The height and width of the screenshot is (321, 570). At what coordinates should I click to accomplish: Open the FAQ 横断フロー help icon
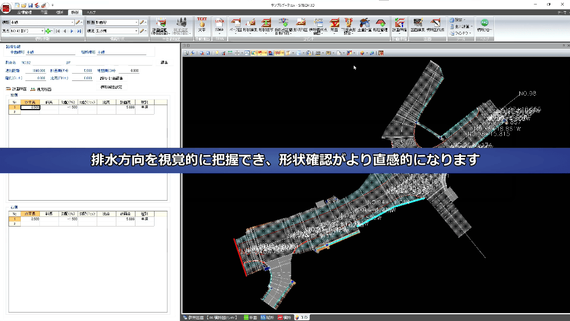(x=484, y=24)
